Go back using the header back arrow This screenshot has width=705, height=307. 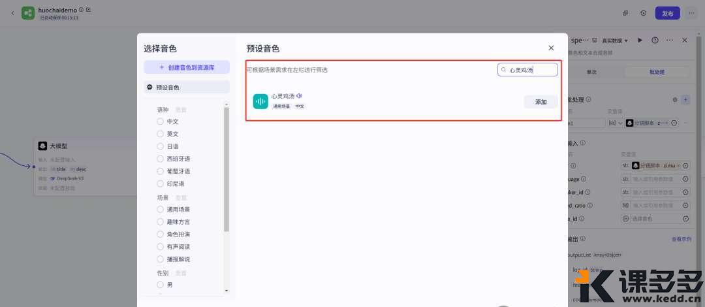point(12,13)
